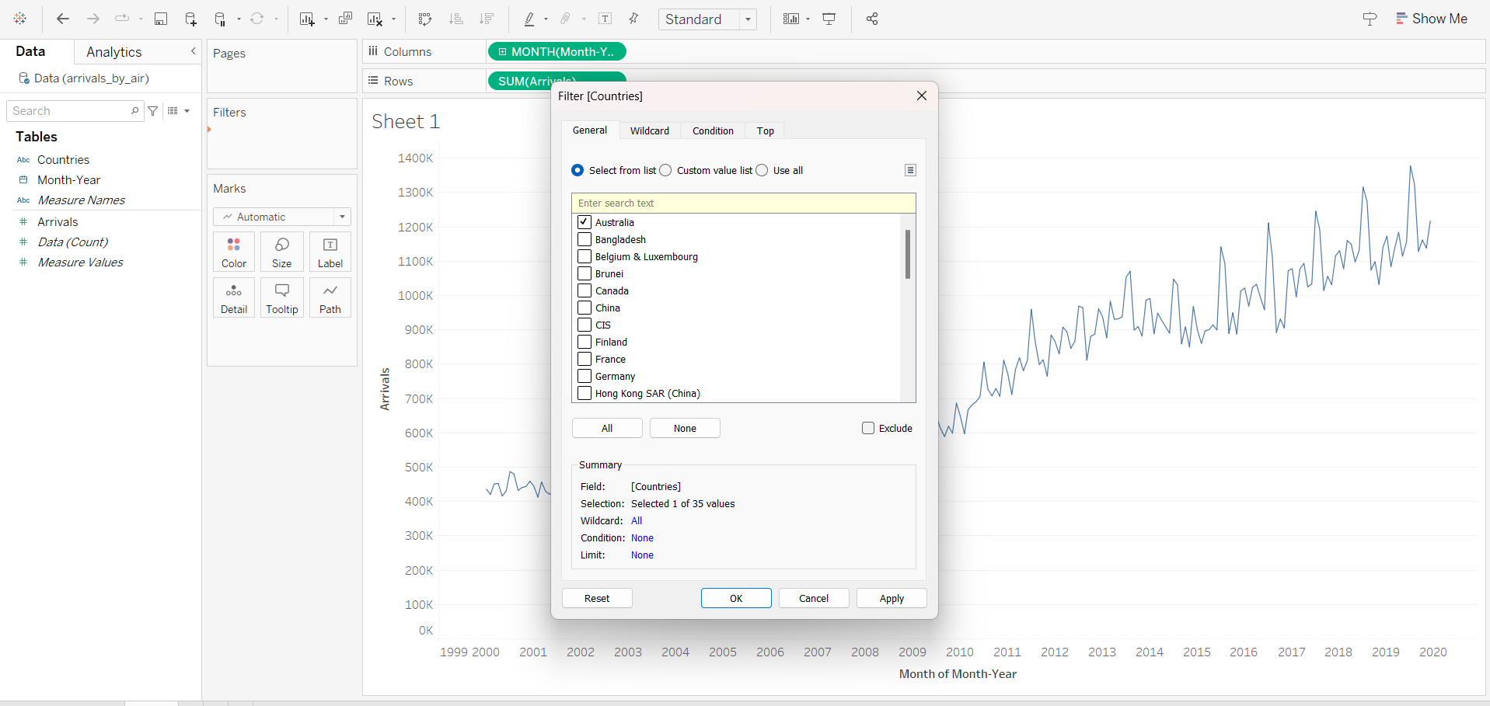Click the New Worksheet icon
The width and height of the screenshot is (1490, 706).
307,19
